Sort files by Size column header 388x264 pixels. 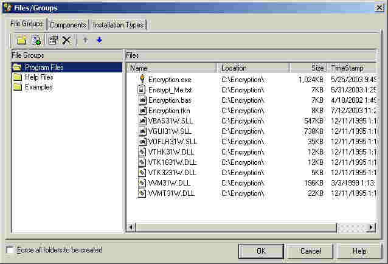point(308,68)
